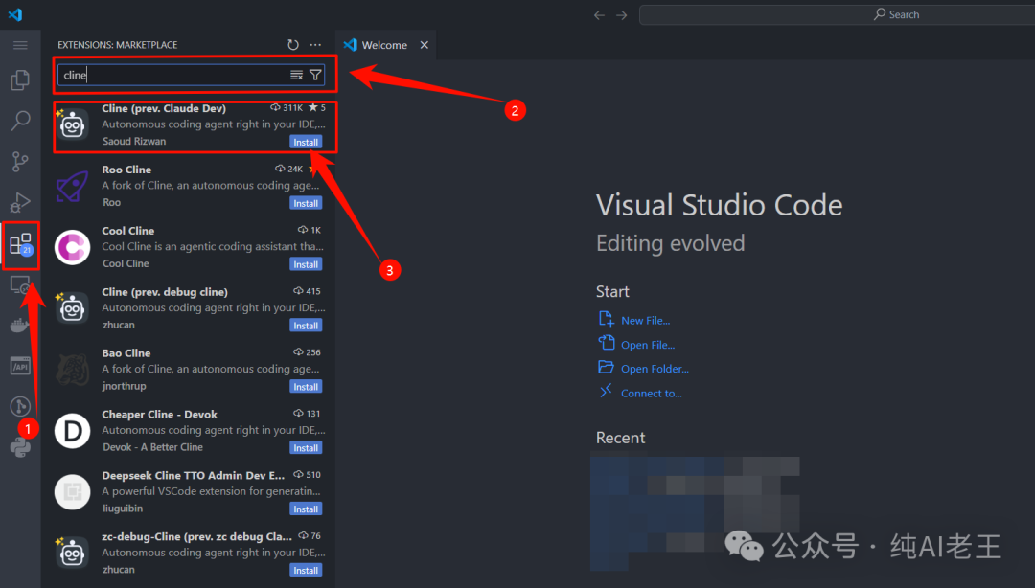This screenshot has width=1035, height=588.
Task: Go back using the navigation arrow
Action: coord(599,15)
